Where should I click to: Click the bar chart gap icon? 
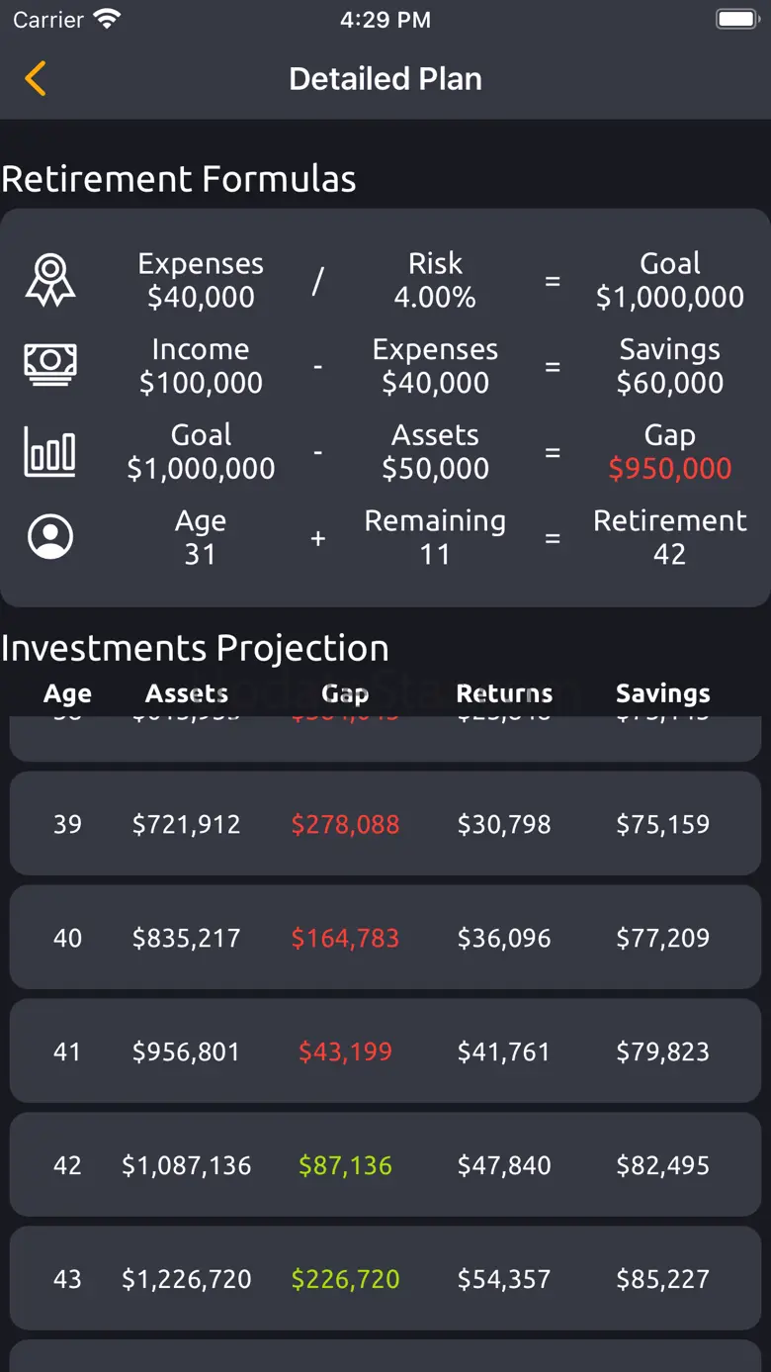point(50,452)
